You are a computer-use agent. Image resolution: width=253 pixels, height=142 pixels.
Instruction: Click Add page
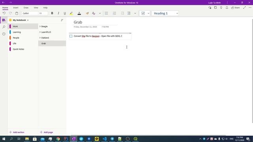click(x=47, y=132)
